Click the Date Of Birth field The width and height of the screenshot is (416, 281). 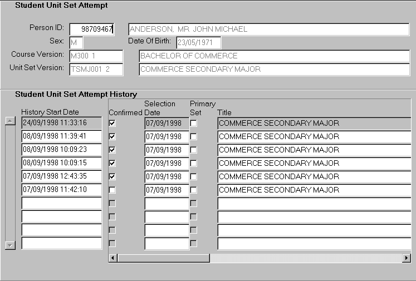tap(198, 42)
